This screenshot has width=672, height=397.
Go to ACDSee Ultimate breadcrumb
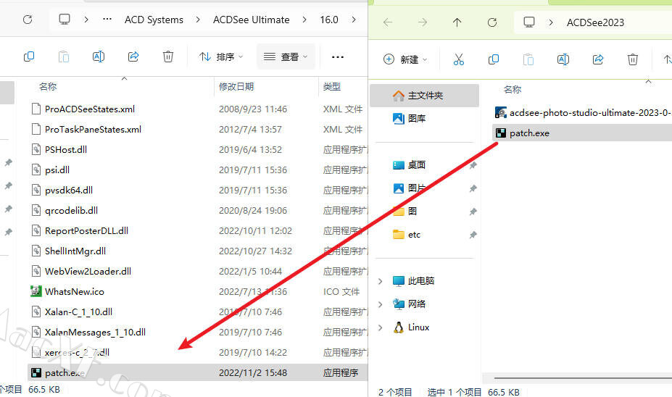click(x=251, y=20)
